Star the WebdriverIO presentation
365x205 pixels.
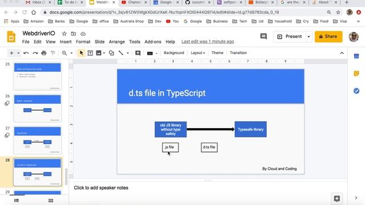(64, 34)
